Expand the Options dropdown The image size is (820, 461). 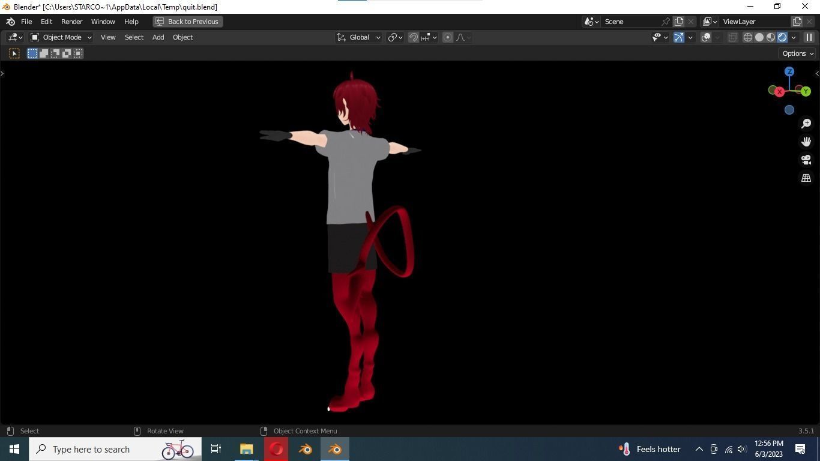(797, 53)
